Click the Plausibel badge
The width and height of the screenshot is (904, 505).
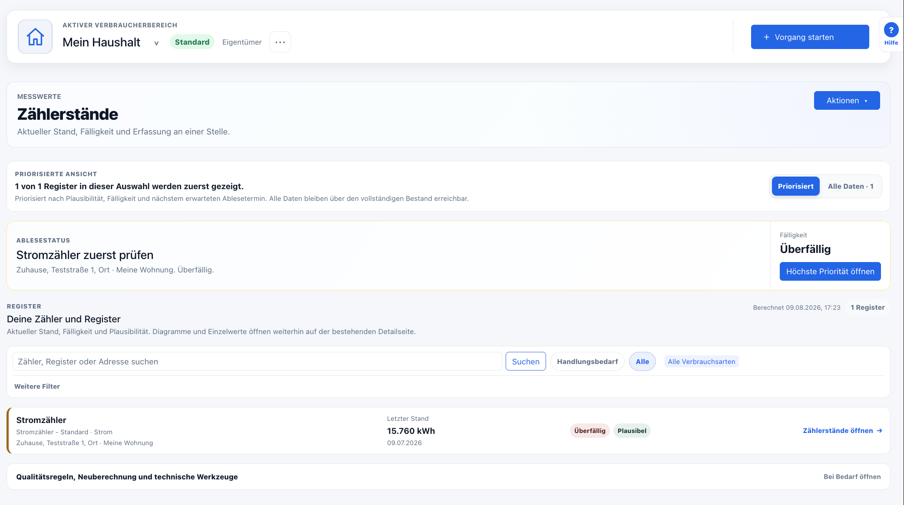(632, 431)
